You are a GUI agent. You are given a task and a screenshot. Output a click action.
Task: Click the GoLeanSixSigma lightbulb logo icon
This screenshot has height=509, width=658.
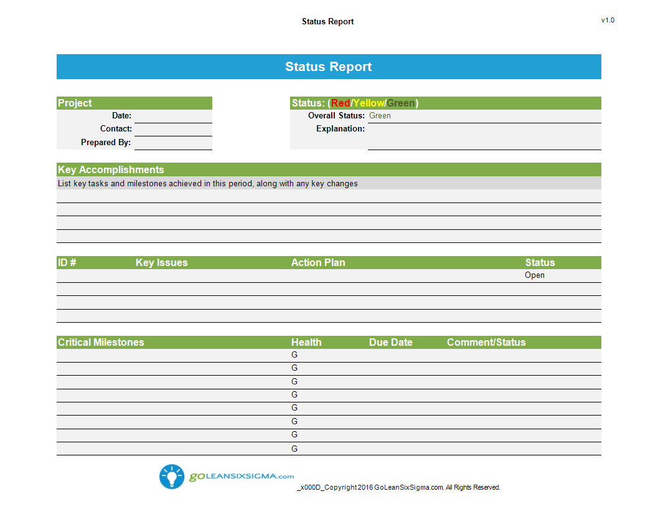(x=172, y=477)
